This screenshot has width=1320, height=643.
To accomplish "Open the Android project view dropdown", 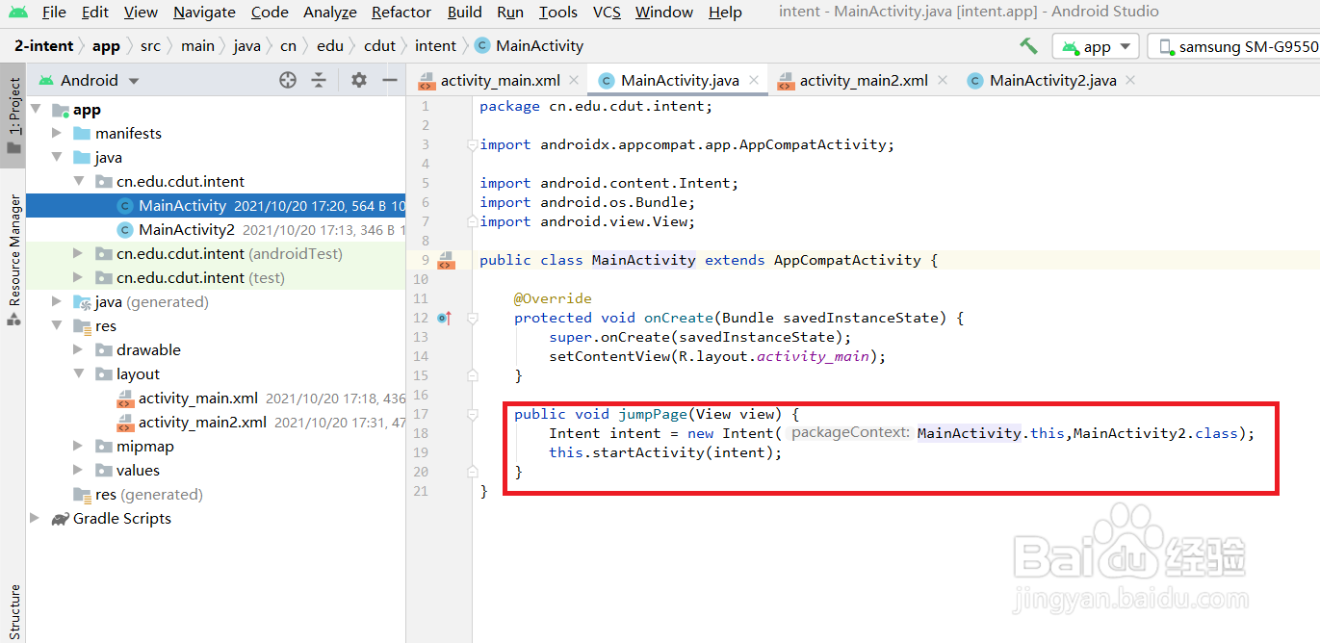I will pyautogui.click(x=90, y=80).
